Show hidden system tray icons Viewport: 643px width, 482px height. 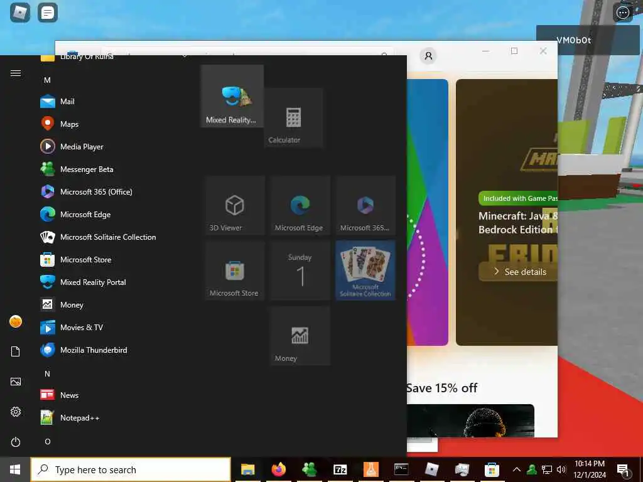tap(517, 469)
